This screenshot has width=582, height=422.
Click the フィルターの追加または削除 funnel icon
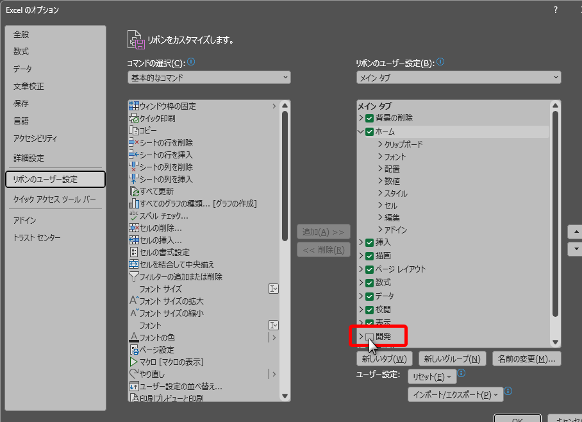pyautogui.click(x=134, y=277)
